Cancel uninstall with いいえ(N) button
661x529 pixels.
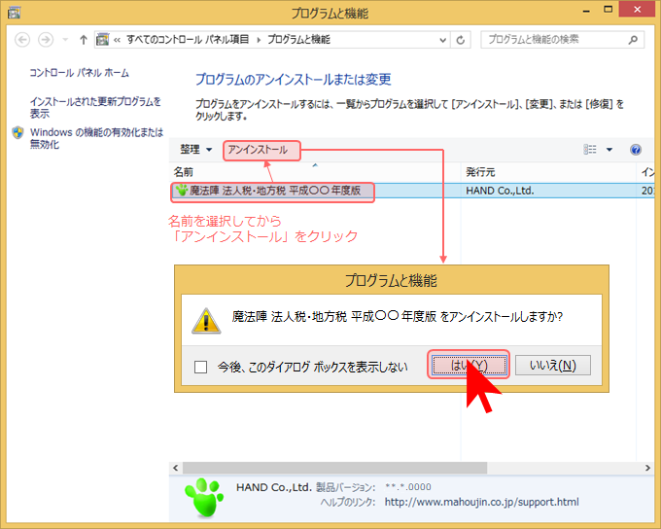tap(553, 365)
